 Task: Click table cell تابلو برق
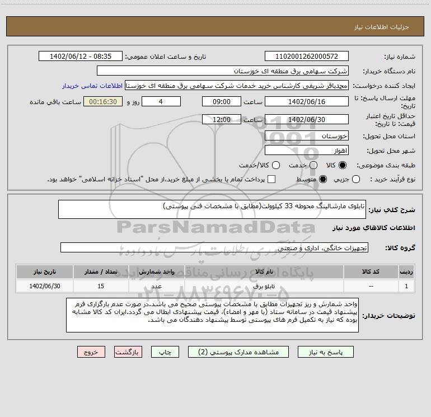(x=264, y=286)
